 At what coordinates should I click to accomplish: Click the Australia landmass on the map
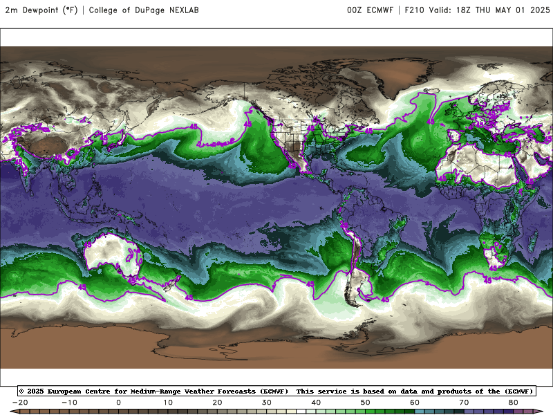[x=113, y=253]
